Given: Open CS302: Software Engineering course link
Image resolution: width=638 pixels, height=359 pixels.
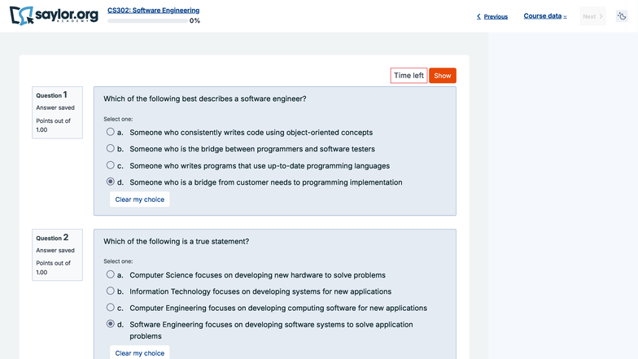Looking at the screenshot, I should click(153, 10).
